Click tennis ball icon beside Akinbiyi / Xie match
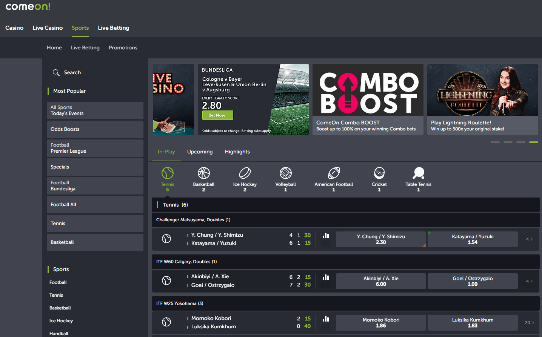 click(x=166, y=280)
